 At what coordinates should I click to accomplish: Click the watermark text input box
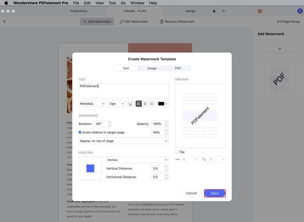(124, 91)
